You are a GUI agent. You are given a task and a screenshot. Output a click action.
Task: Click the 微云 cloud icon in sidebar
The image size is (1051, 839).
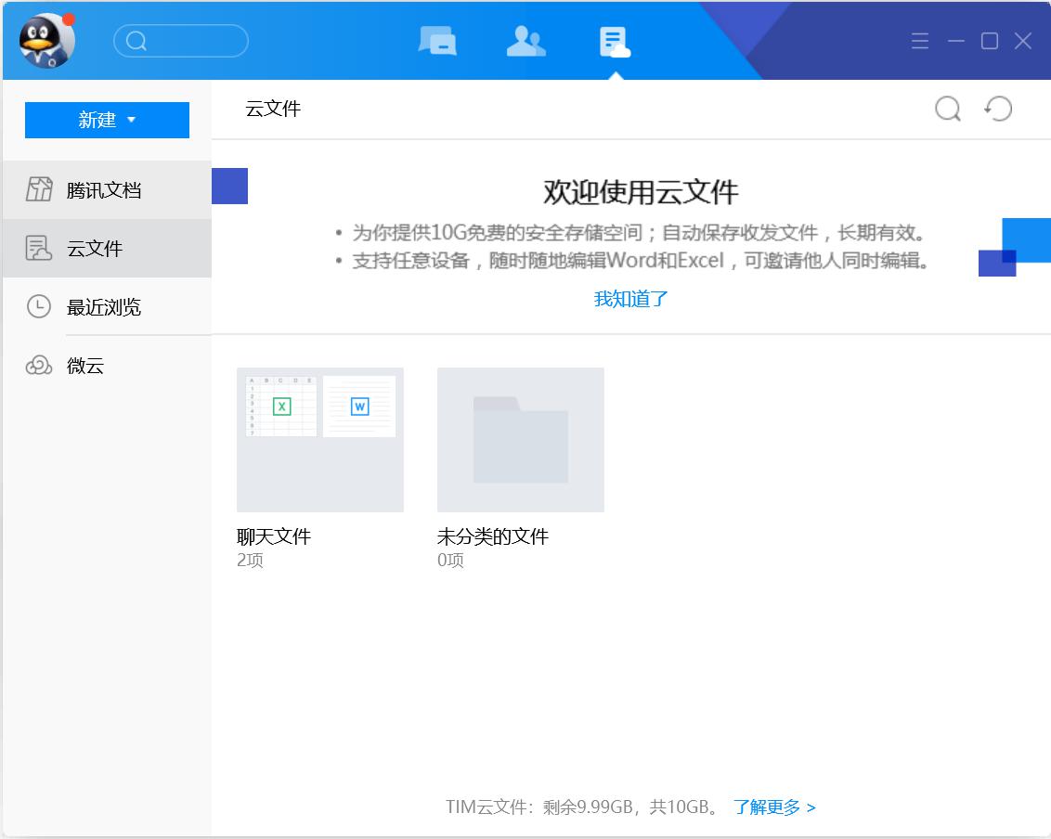[x=39, y=366]
